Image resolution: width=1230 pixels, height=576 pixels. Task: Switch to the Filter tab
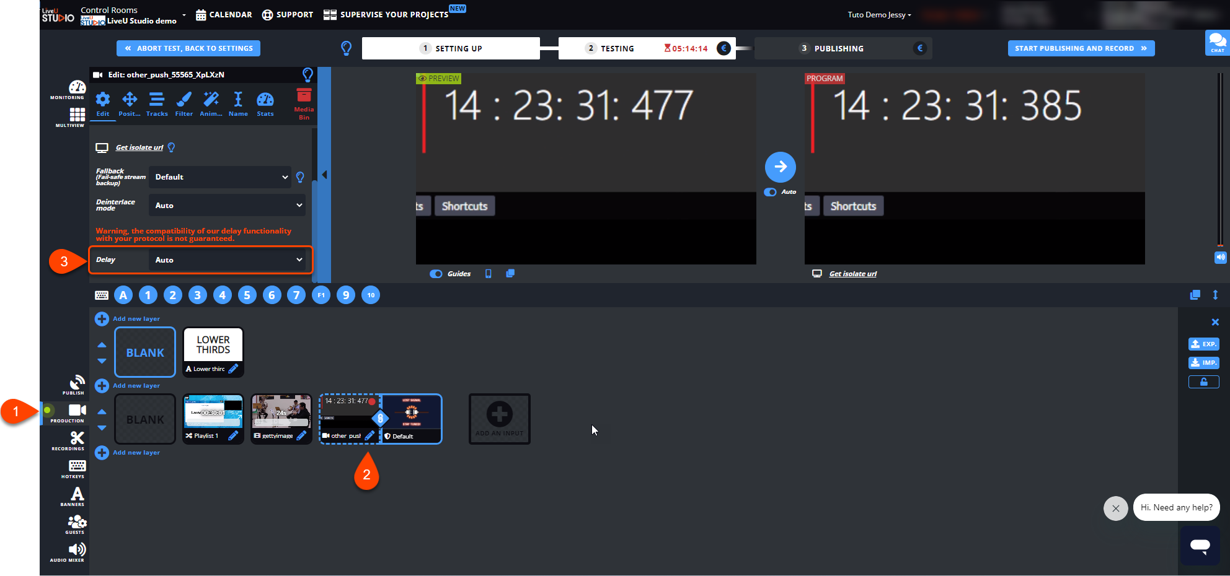click(x=184, y=104)
